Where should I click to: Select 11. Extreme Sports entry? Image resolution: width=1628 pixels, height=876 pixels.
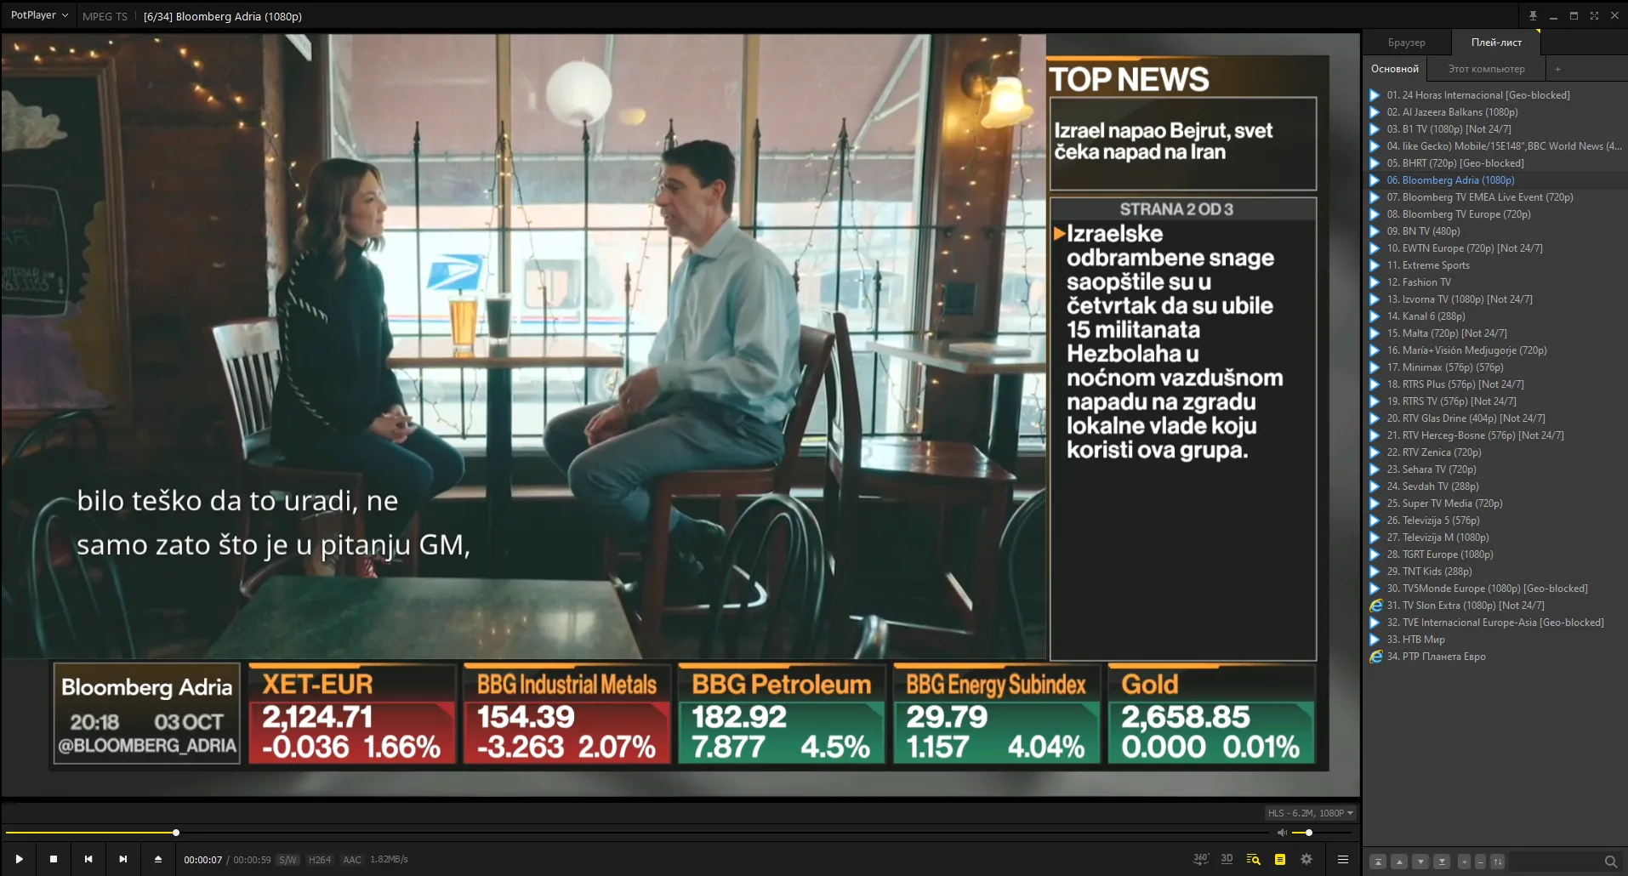[x=1497, y=265]
